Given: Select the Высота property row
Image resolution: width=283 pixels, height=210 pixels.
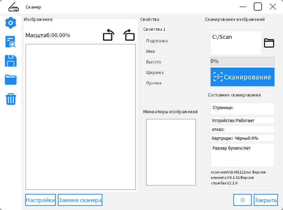Looking at the screenshot, I should (x=163, y=62).
